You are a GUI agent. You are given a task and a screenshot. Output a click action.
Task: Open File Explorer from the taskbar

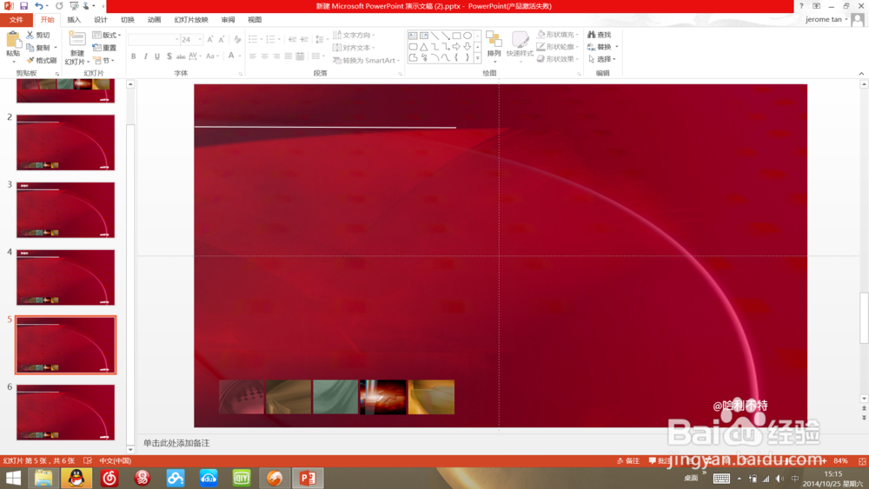point(43,478)
